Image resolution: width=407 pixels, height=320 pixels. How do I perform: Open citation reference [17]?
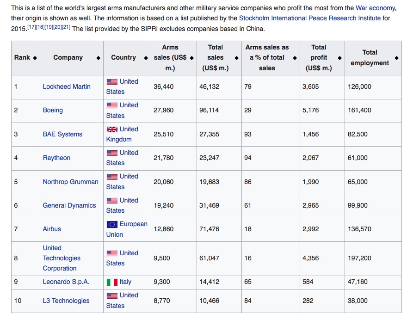coord(31,27)
